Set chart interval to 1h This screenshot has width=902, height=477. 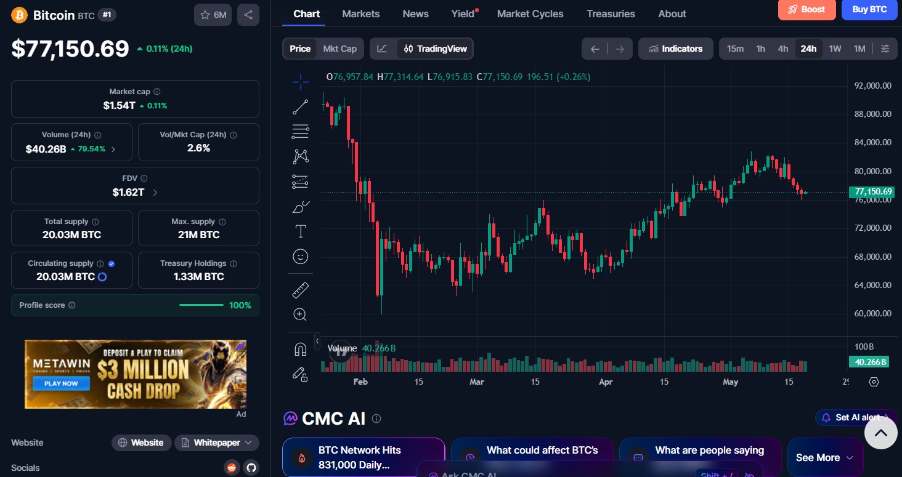click(x=761, y=49)
